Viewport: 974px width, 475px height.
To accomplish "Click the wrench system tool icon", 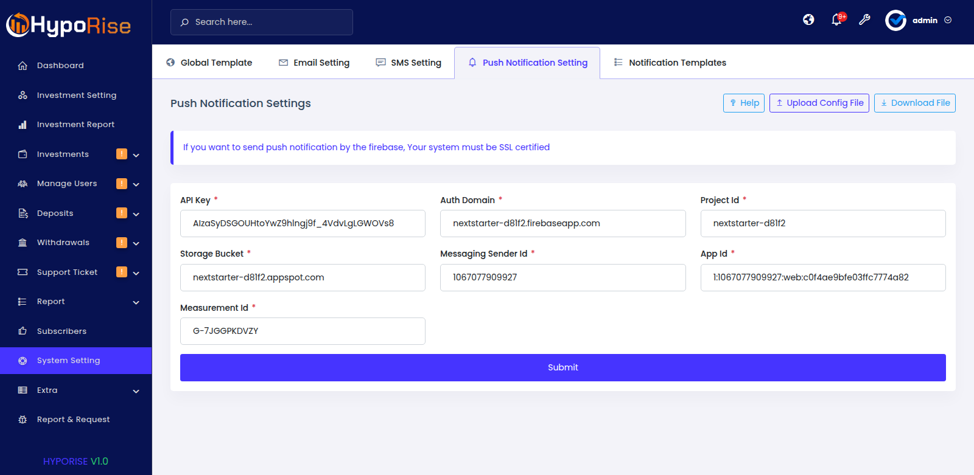I will click(864, 20).
